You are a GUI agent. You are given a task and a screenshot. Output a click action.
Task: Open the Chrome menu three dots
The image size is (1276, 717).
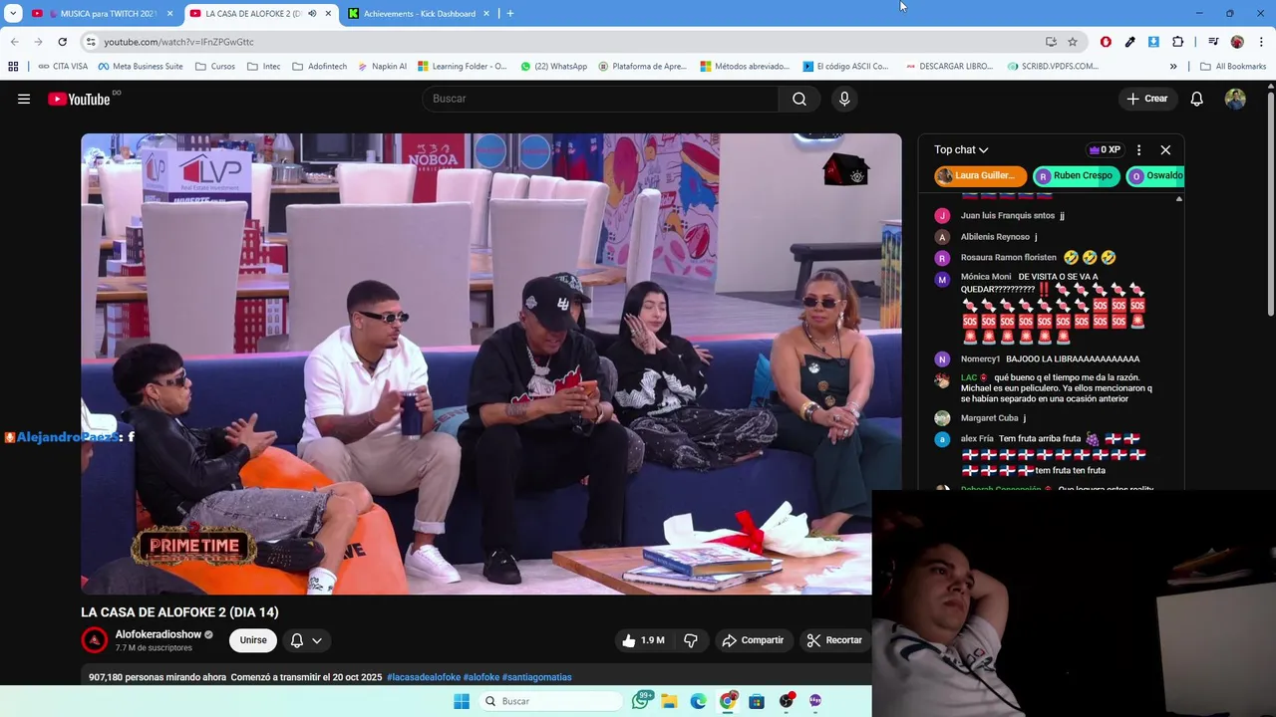tap(1261, 42)
